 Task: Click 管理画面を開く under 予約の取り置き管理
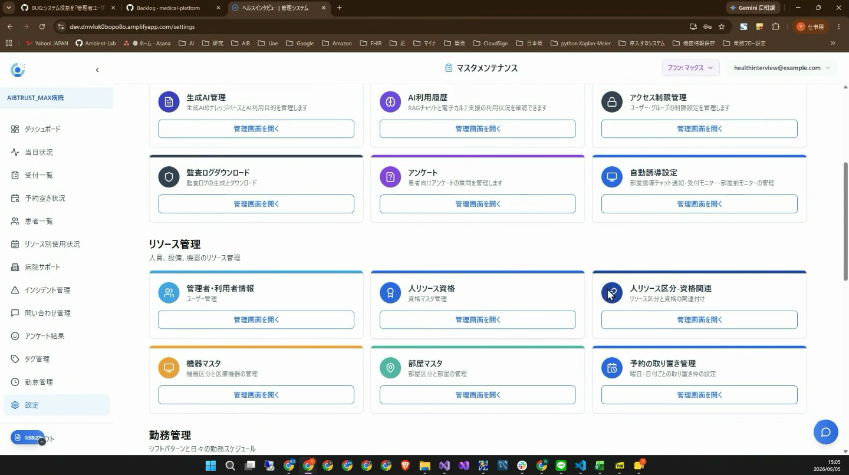point(699,395)
